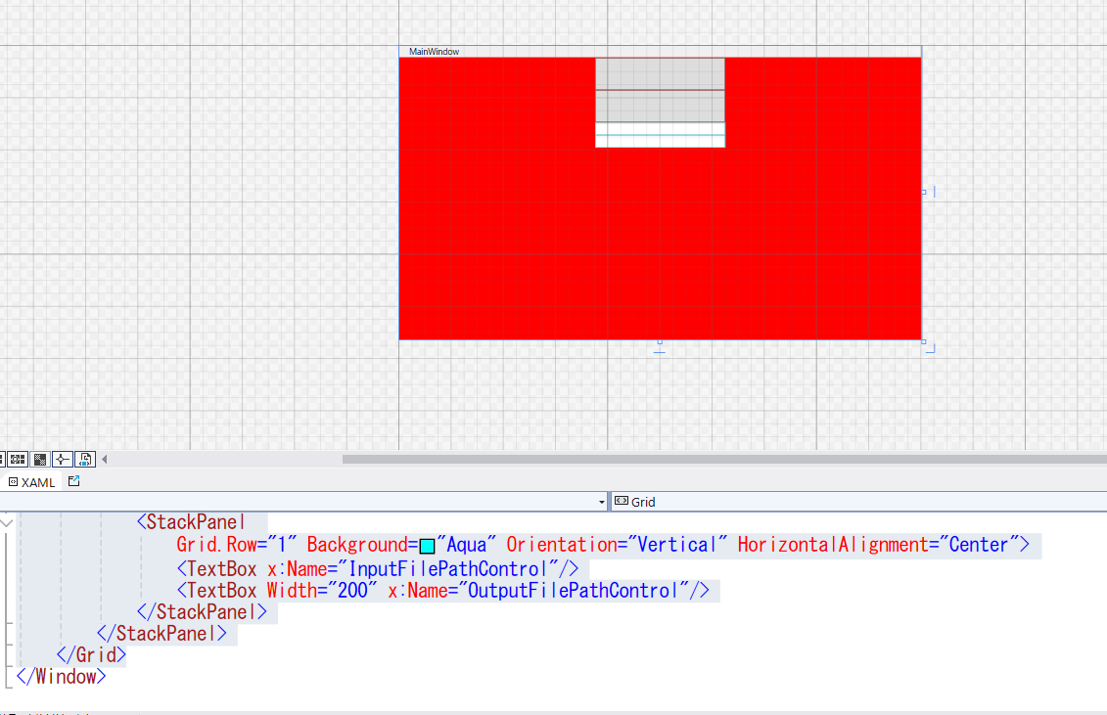The height and width of the screenshot is (715, 1107).
Task: Collapse the StackPanel outlining region
Action: point(7,523)
